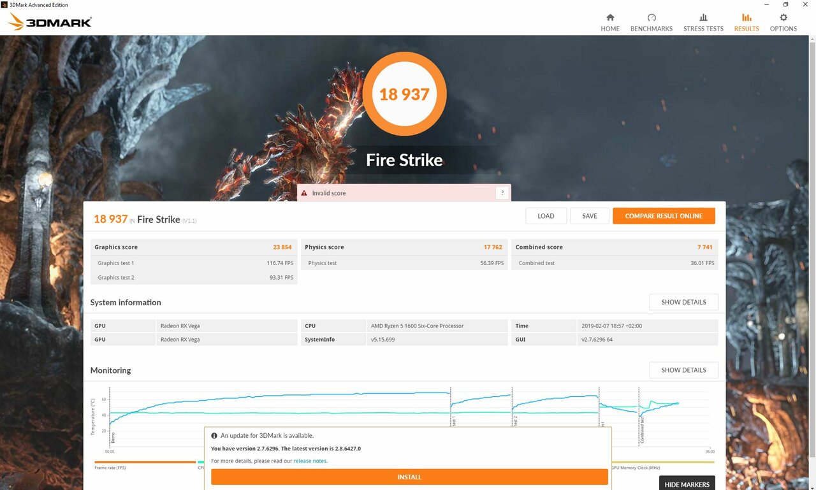Click the app icon in the title bar

click(4, 4)
